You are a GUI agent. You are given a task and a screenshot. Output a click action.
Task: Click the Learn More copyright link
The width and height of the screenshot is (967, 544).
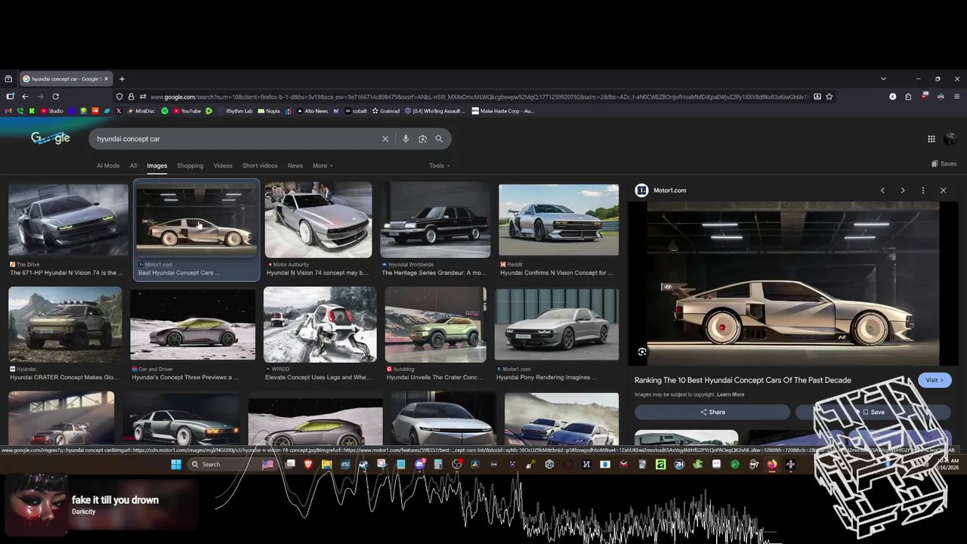(731, 394)
